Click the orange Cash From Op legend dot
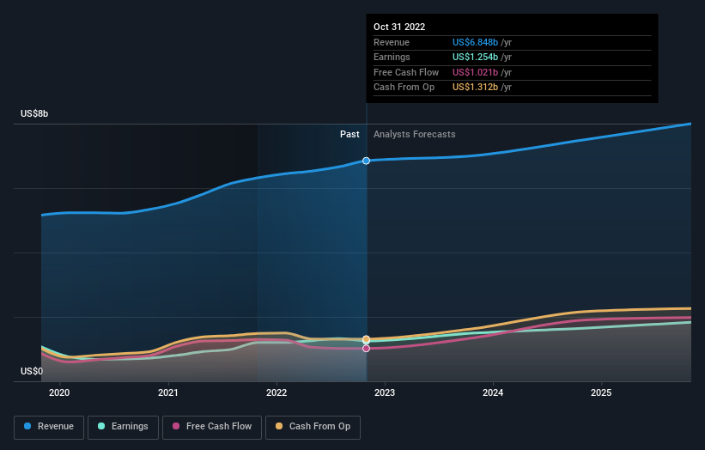The image size is (705, 450). click(x=279, y=426)
